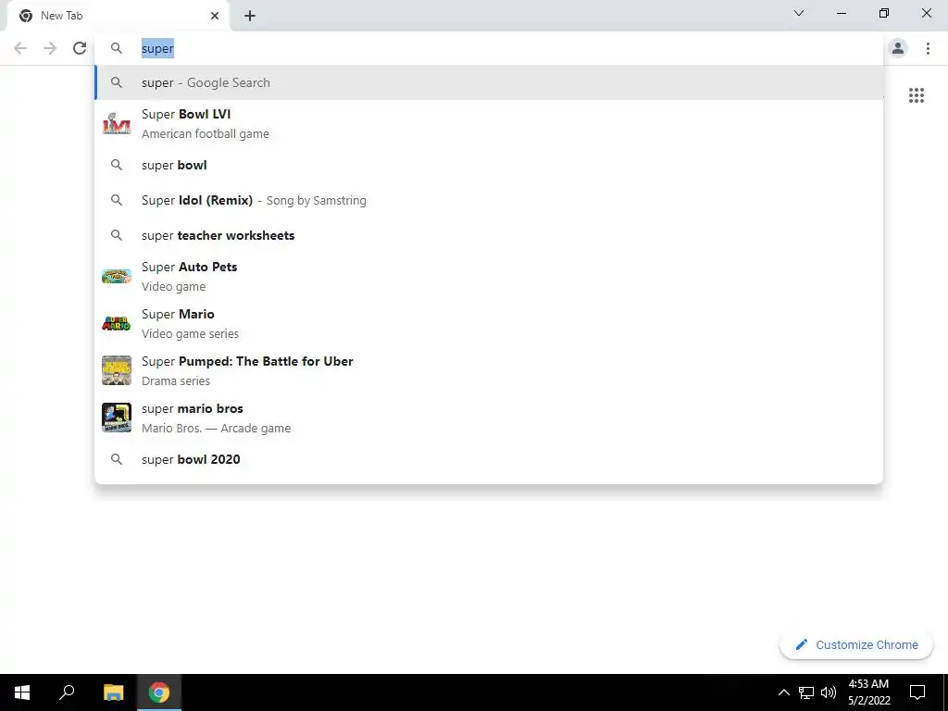The height and width of the screenshot is (711, 948).
Task: Select the Super Bowl LVI suggestion
Action: click(489, 124)
